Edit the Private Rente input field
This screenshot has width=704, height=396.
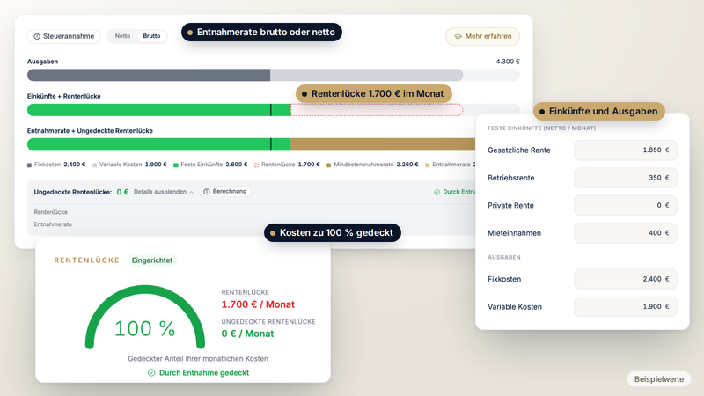click(625, 205)
